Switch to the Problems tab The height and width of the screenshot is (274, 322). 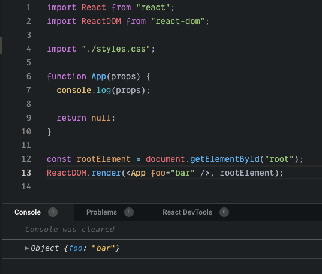(101, 212)
